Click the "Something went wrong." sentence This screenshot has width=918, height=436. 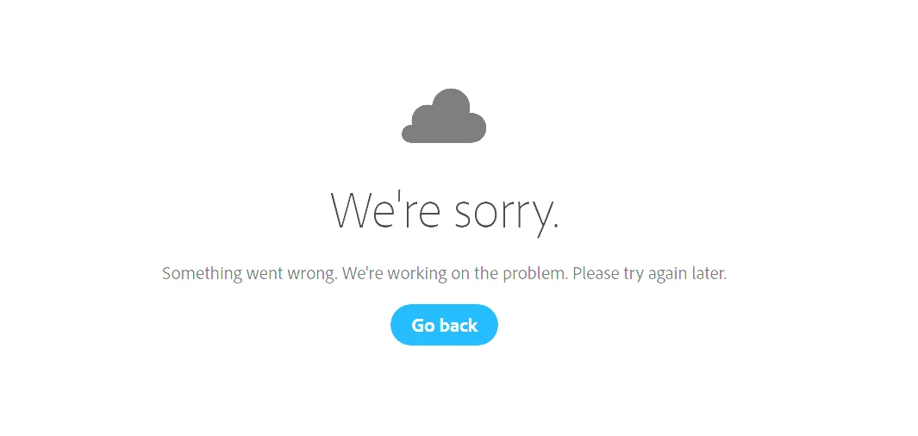point(250,274)
